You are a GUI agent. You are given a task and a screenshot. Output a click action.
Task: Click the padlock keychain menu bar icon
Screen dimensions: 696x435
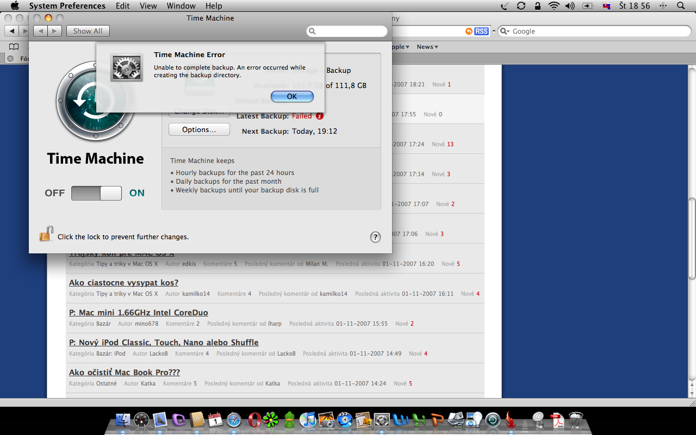click(537, 5)
